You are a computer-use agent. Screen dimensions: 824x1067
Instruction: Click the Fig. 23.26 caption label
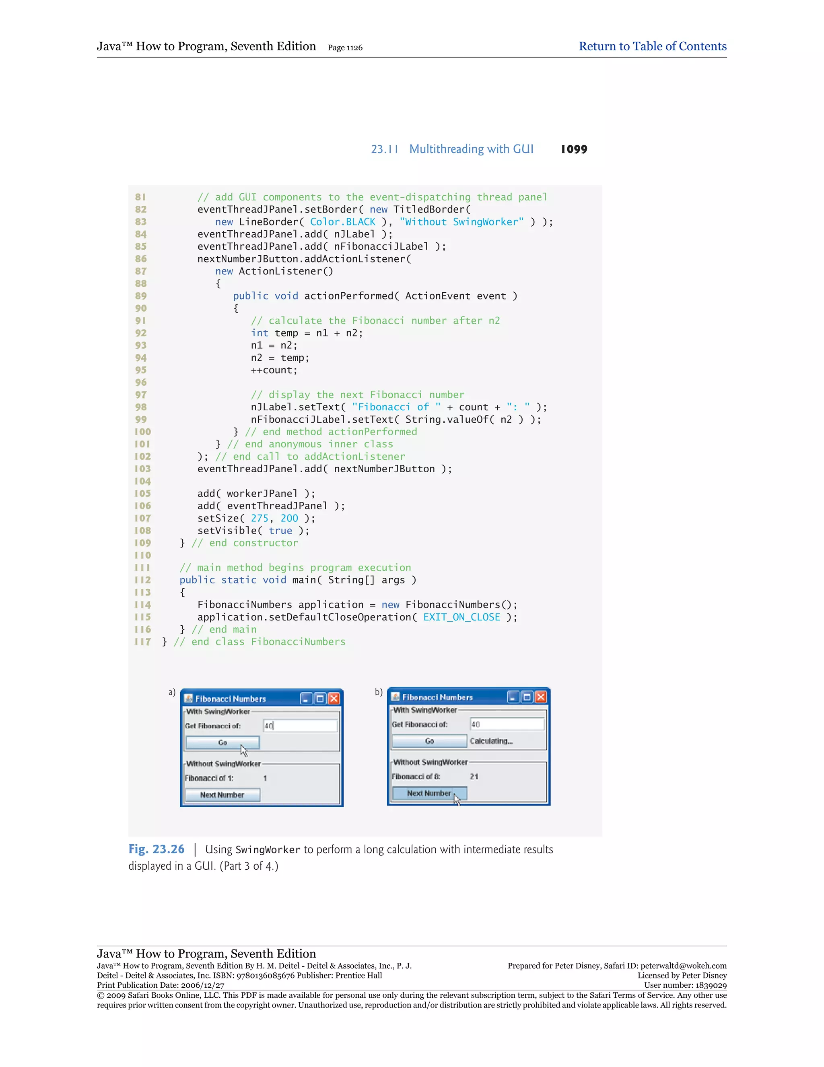(x=157, y=849)
